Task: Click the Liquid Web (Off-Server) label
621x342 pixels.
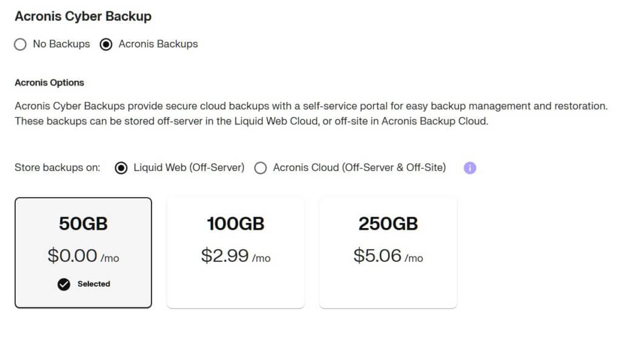Action: (x=189, y=167)
